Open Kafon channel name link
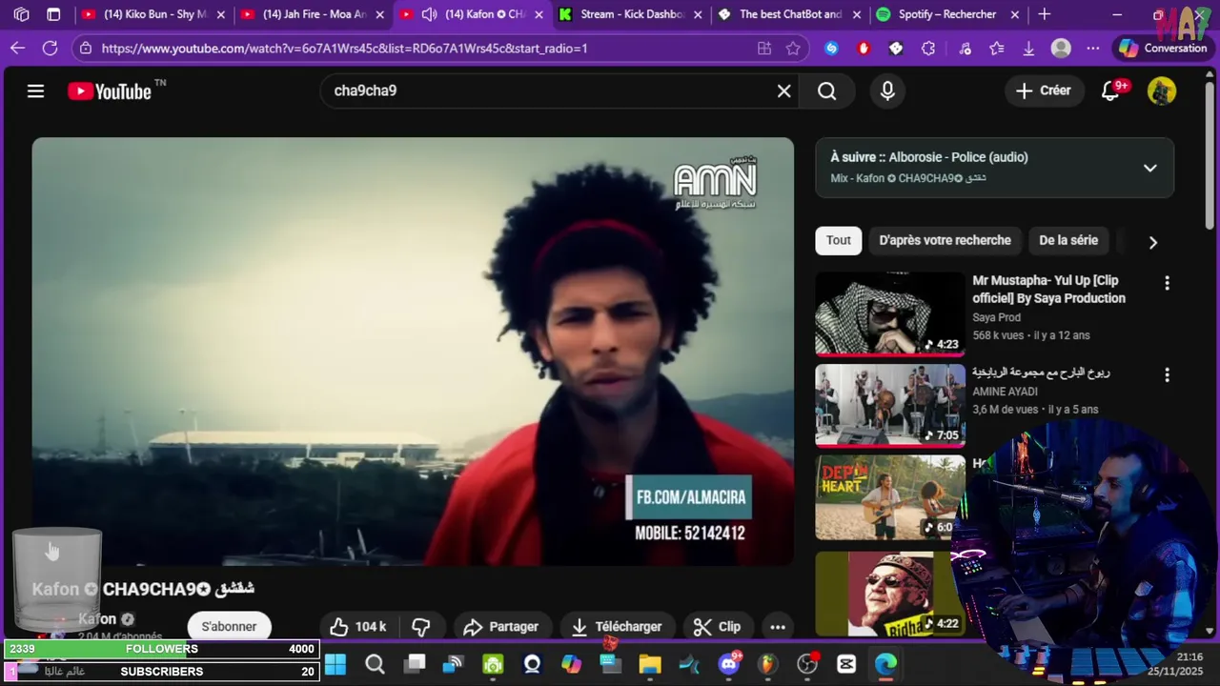 (x=97, y=619)
